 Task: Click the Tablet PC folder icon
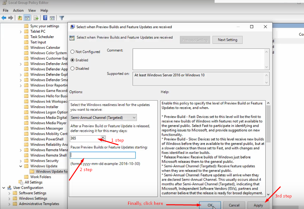(x=26, y=32)
